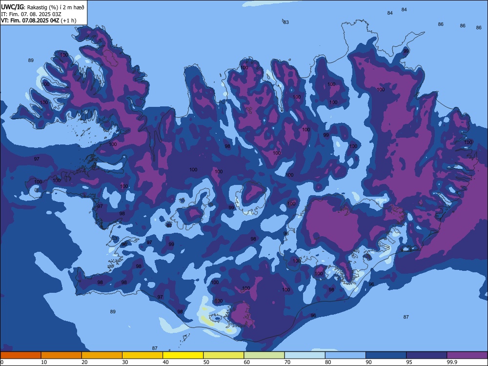
Task: Click the pale blue 70–80 legend swatch
Action: click(305, 355)
